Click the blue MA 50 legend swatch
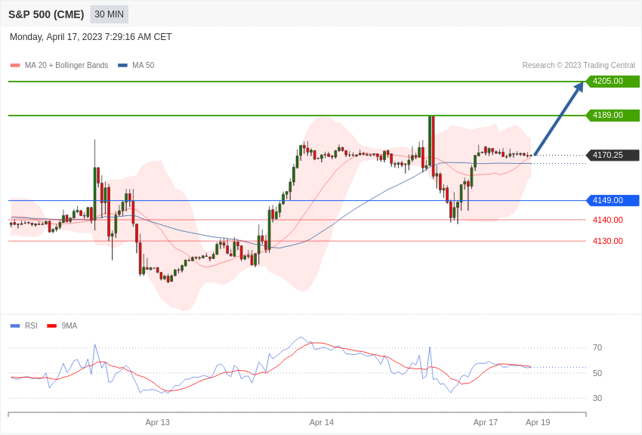The image size is (642, 435). tap(122, 66)
